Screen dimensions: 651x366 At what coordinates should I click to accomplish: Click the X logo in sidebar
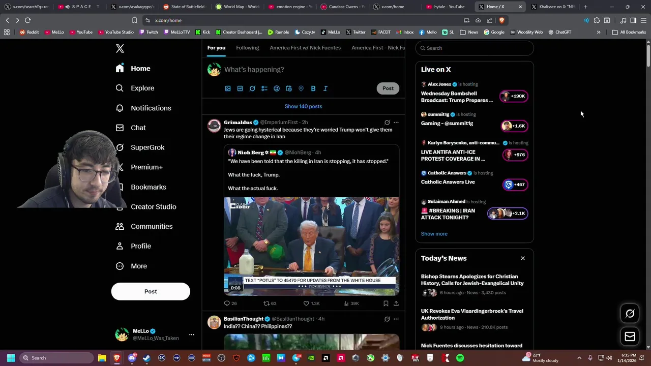coord(120,48)
